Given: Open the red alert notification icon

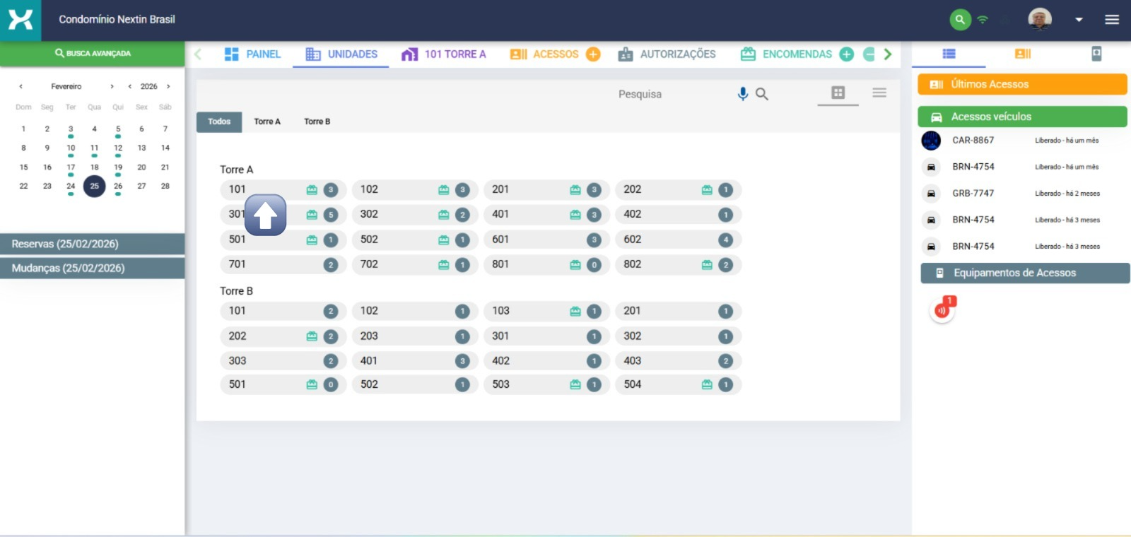Looking at the screenshot, I should coord(942,309).
